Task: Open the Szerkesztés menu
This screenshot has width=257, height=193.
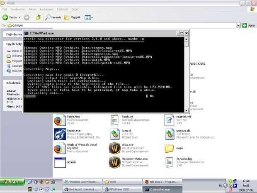Action: [18, 9]
